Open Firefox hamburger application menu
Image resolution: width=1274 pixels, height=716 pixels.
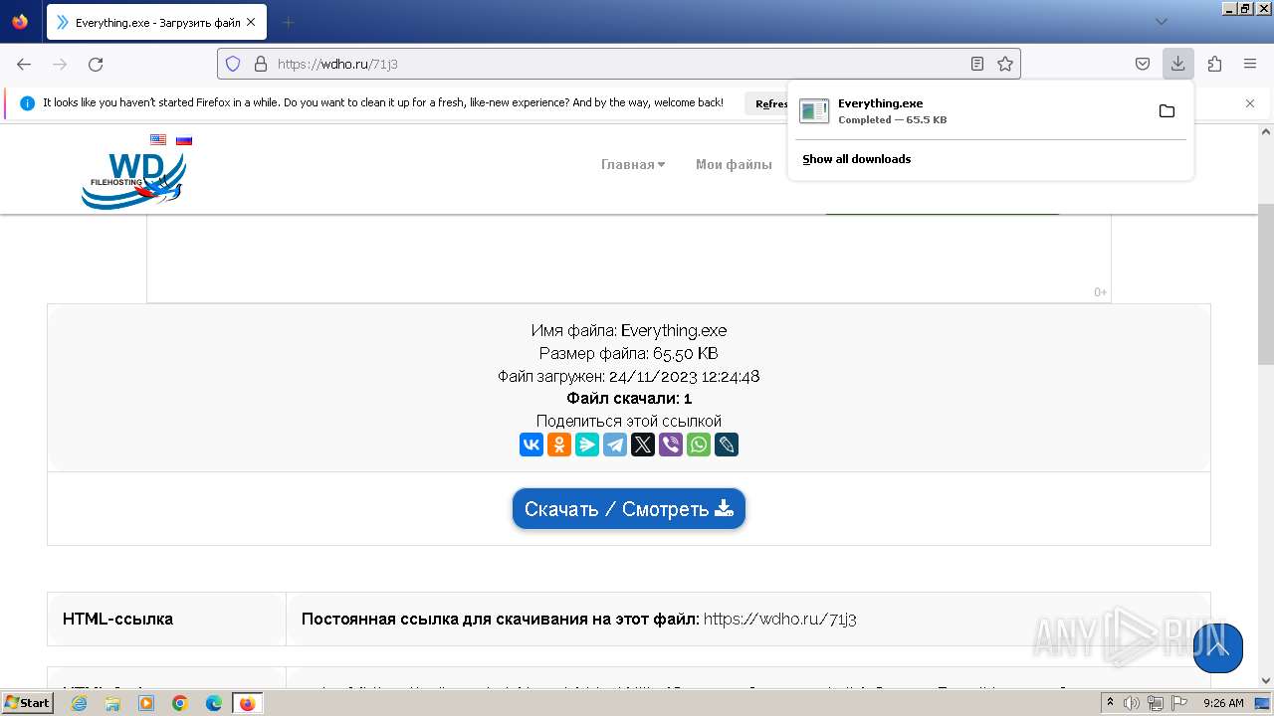pos(1250,64)
